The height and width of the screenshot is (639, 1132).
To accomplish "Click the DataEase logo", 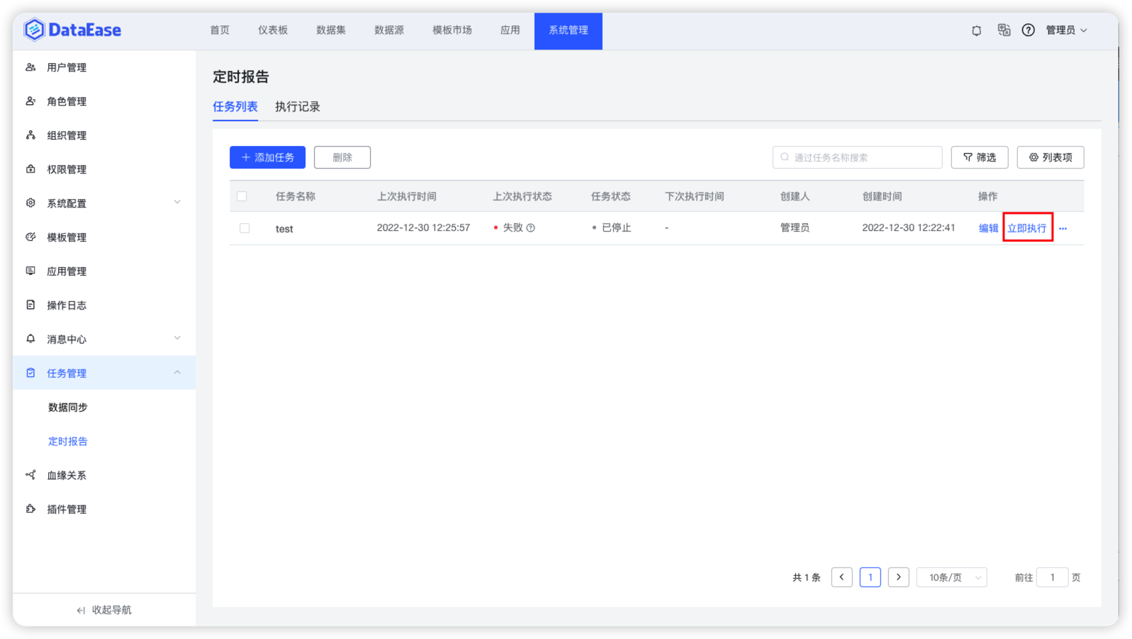I will 72,30.
